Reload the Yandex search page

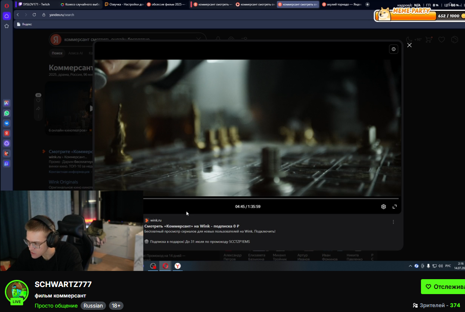[34, 15]
